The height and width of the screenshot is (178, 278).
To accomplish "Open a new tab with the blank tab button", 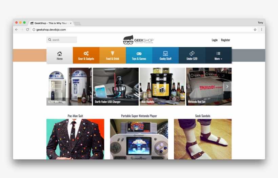I will pyautogui.click(x=77, y=23).
